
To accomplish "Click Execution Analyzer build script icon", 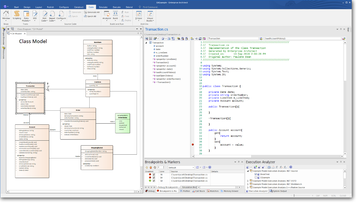I will [269, 167].
